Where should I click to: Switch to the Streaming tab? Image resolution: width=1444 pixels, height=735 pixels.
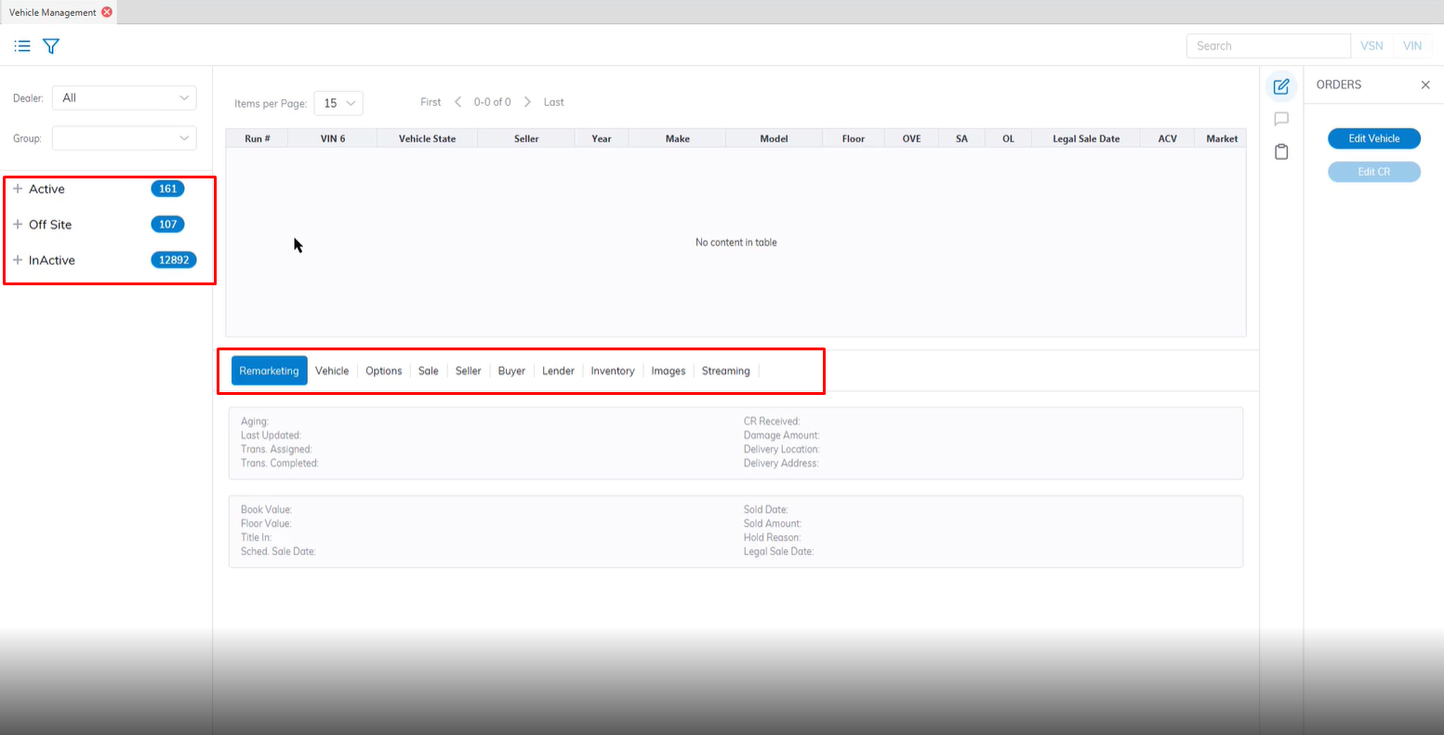click(725, 371)
